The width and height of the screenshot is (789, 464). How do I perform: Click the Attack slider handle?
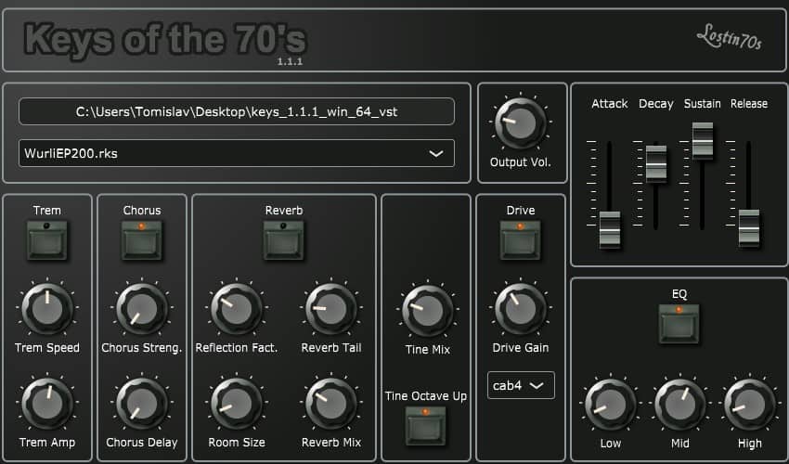point(610,229)
